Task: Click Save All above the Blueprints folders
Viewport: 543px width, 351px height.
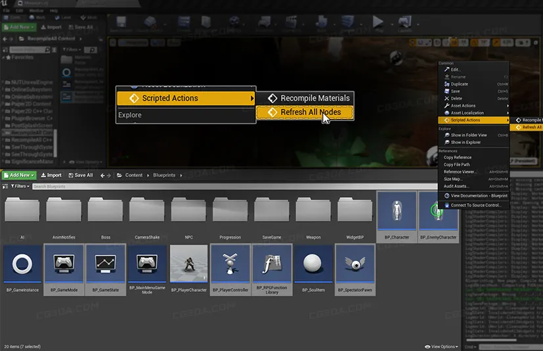Action: click(x=81, y=175)
